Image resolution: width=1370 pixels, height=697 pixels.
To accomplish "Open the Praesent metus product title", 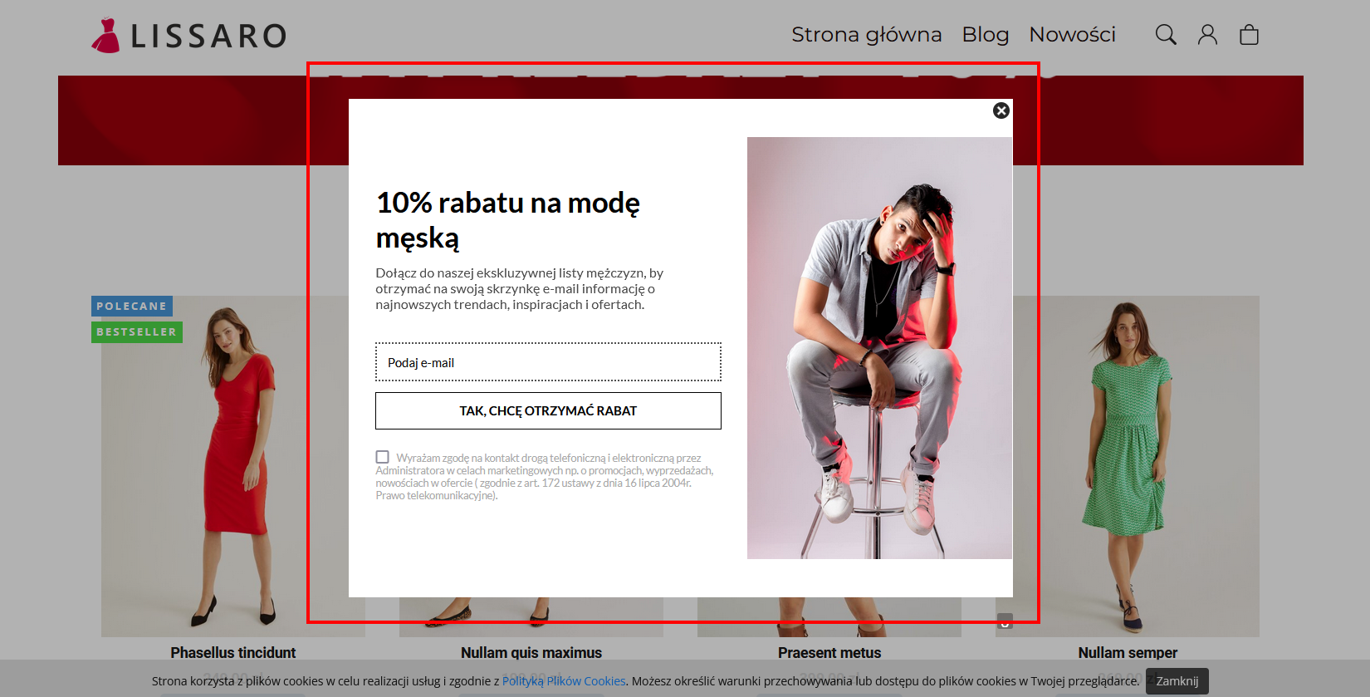I will [x=829, y=653].
